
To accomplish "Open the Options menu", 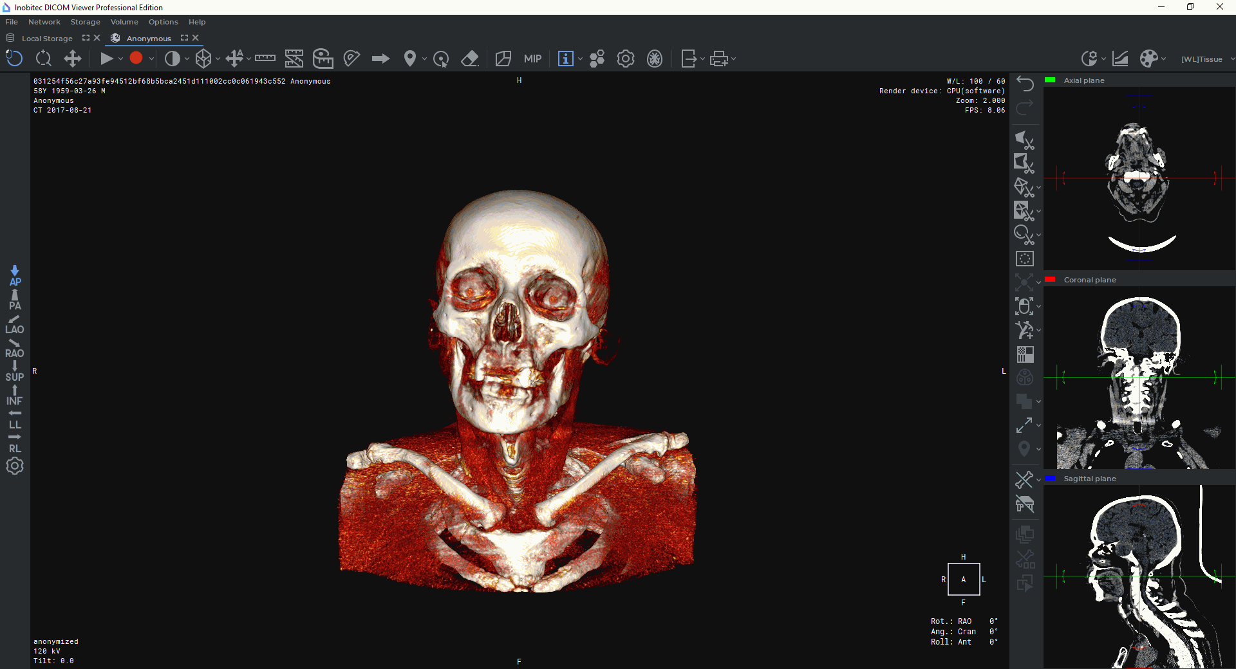I will click(163, 22).
